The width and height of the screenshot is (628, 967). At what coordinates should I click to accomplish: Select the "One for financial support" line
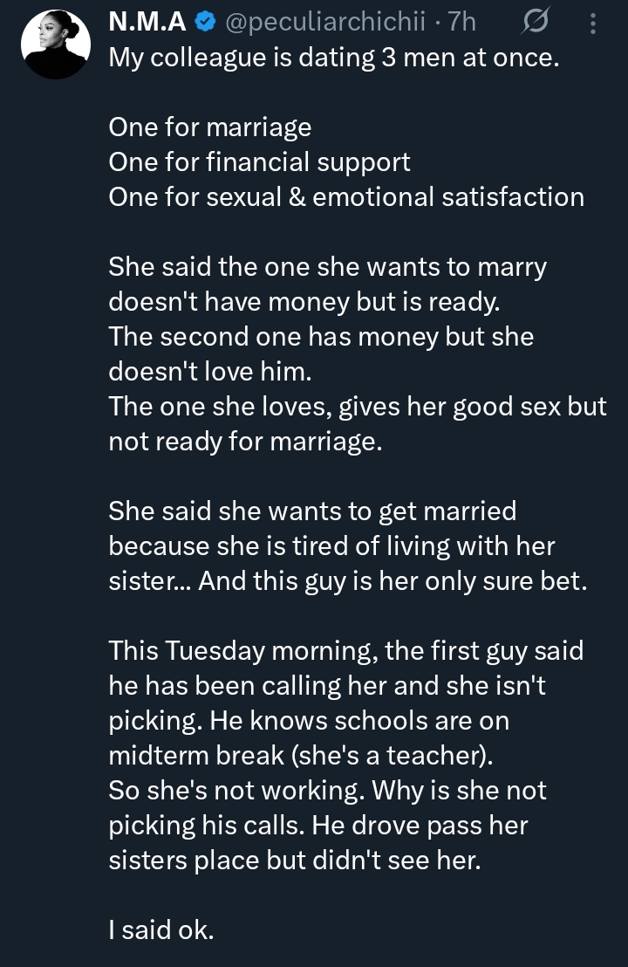(259, 162)
